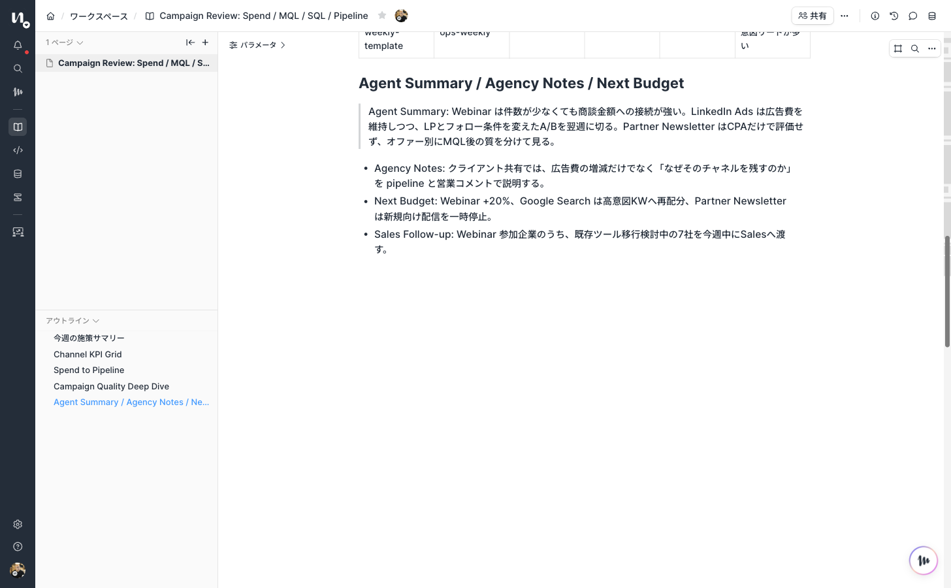Jump to Channel KPI Grid in outline
The height and width of the screenshot is (588, 951).
point(88,354)
